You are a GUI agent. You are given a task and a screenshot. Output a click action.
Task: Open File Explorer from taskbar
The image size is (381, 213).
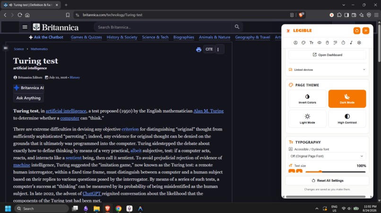pyautogui.click(x=97, y=209)
